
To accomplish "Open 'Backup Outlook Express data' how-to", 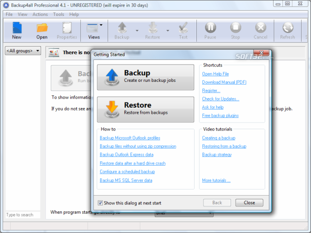I will (127, 154).
